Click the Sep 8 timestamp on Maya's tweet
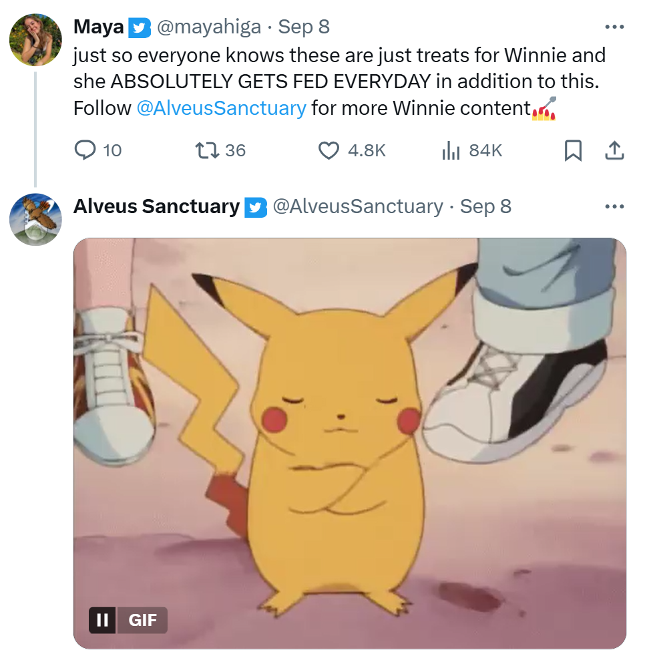The width and height of the screenshot is (645, 660). click(304, 27)
